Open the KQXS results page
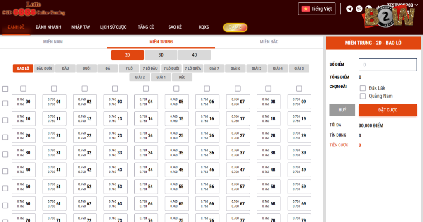This screenshot has height=222, width=423. [x=204, y=27]
